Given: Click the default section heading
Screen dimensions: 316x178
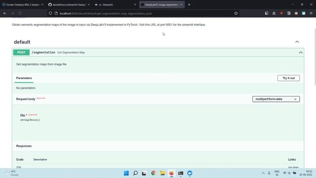Looking at the screenshot, I should pos(22,42).
